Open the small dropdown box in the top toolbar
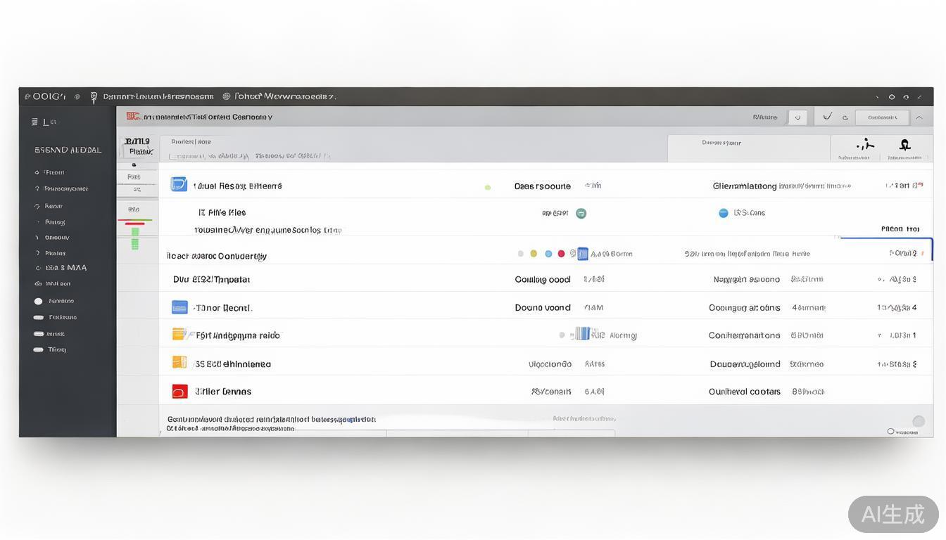 point(797,117)
